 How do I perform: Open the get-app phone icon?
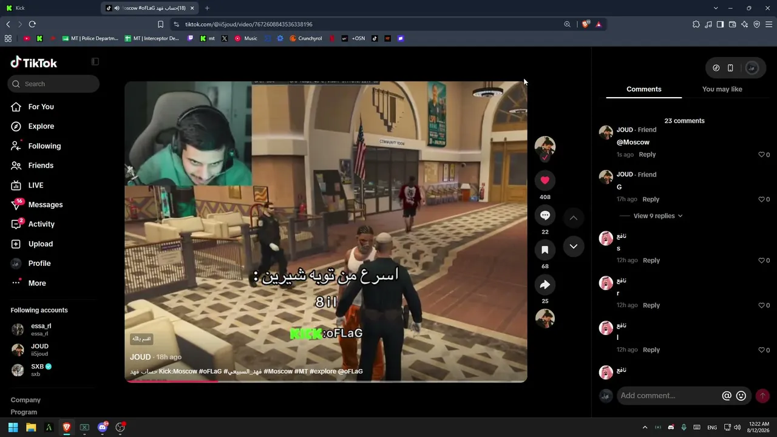(x=730, y=68)
